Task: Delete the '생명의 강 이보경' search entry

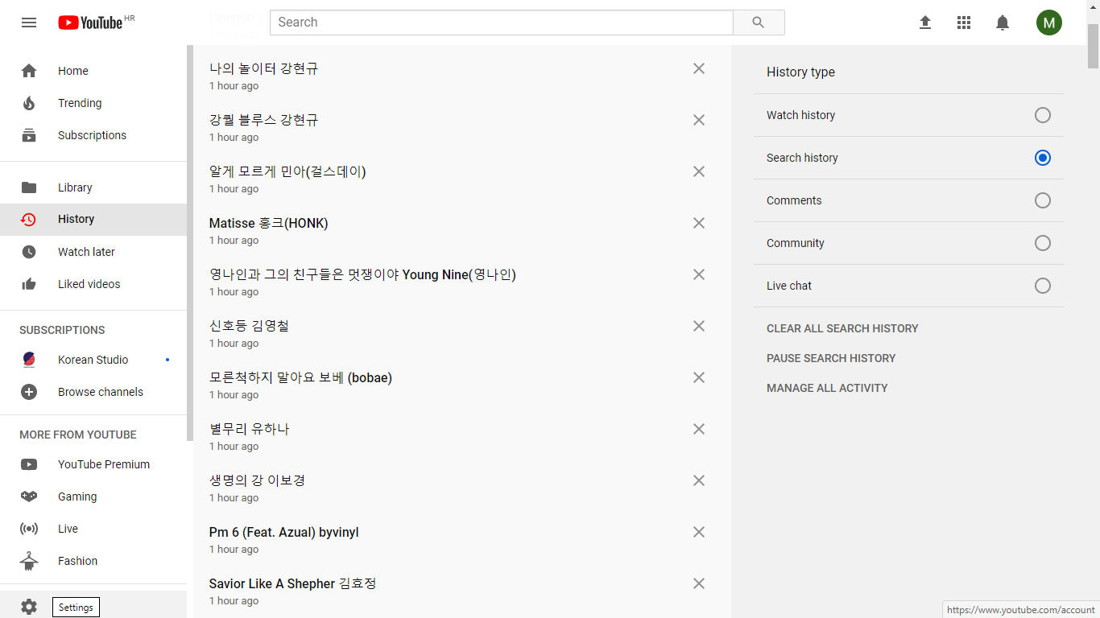Action: [699, 480]
